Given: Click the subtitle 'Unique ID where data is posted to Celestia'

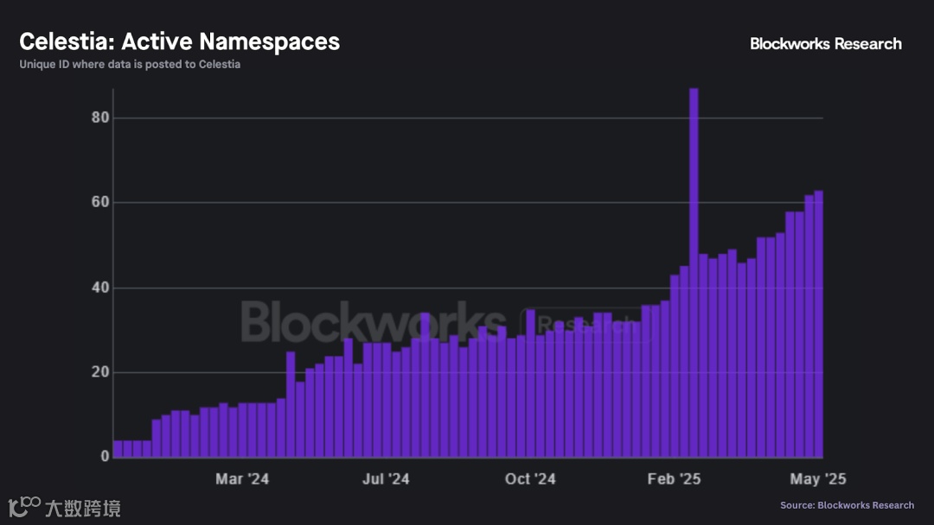Looking at the screenshot, I should point(130,64).
